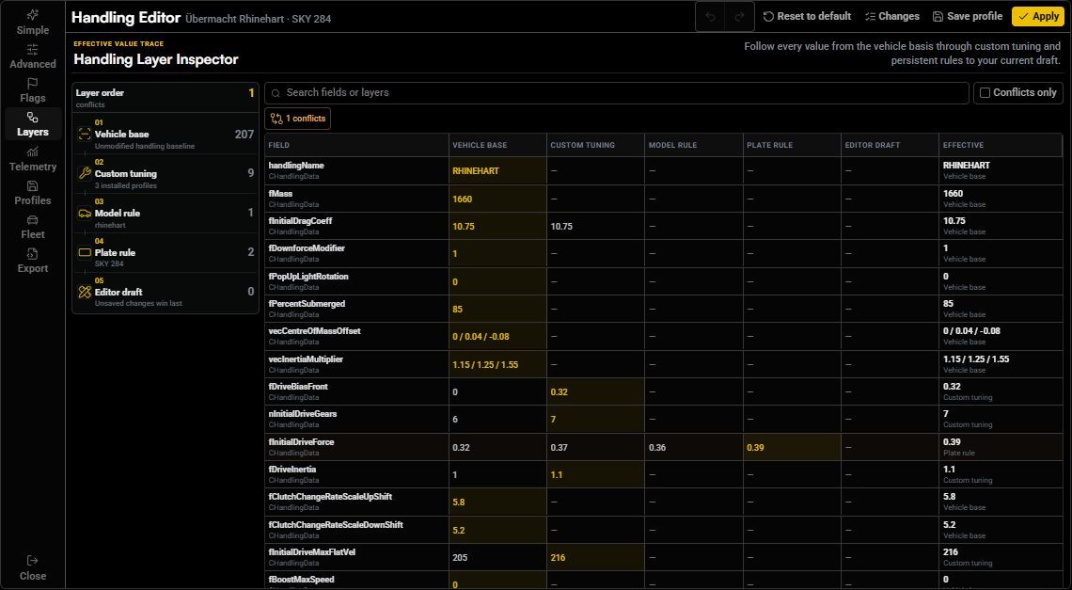This screenshot has width=1072, height=590.
Task: Go to the Profiles sidebar tab
Action: coord(32,193)
